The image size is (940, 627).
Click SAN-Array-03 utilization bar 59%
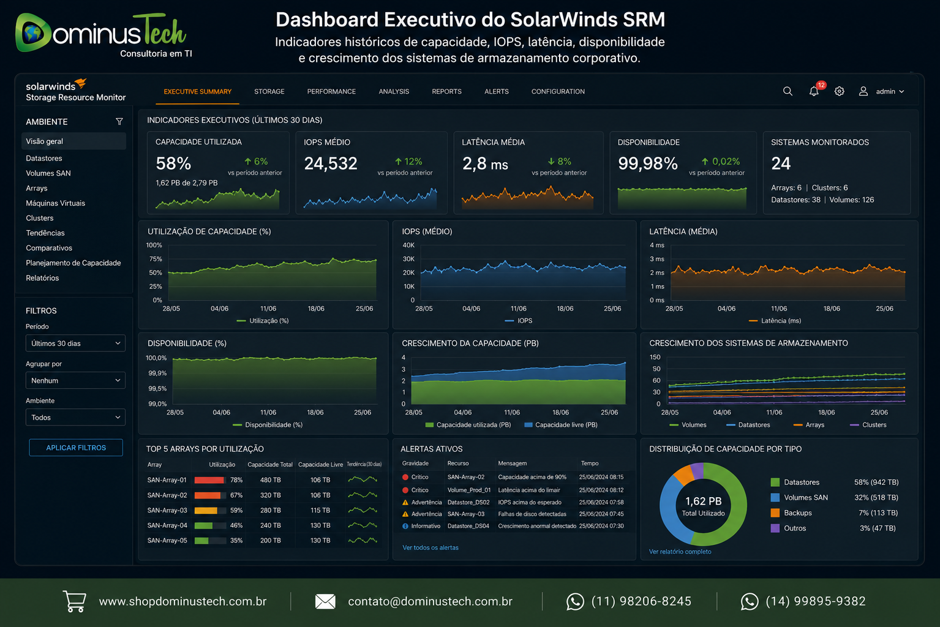tap(210, 511)
